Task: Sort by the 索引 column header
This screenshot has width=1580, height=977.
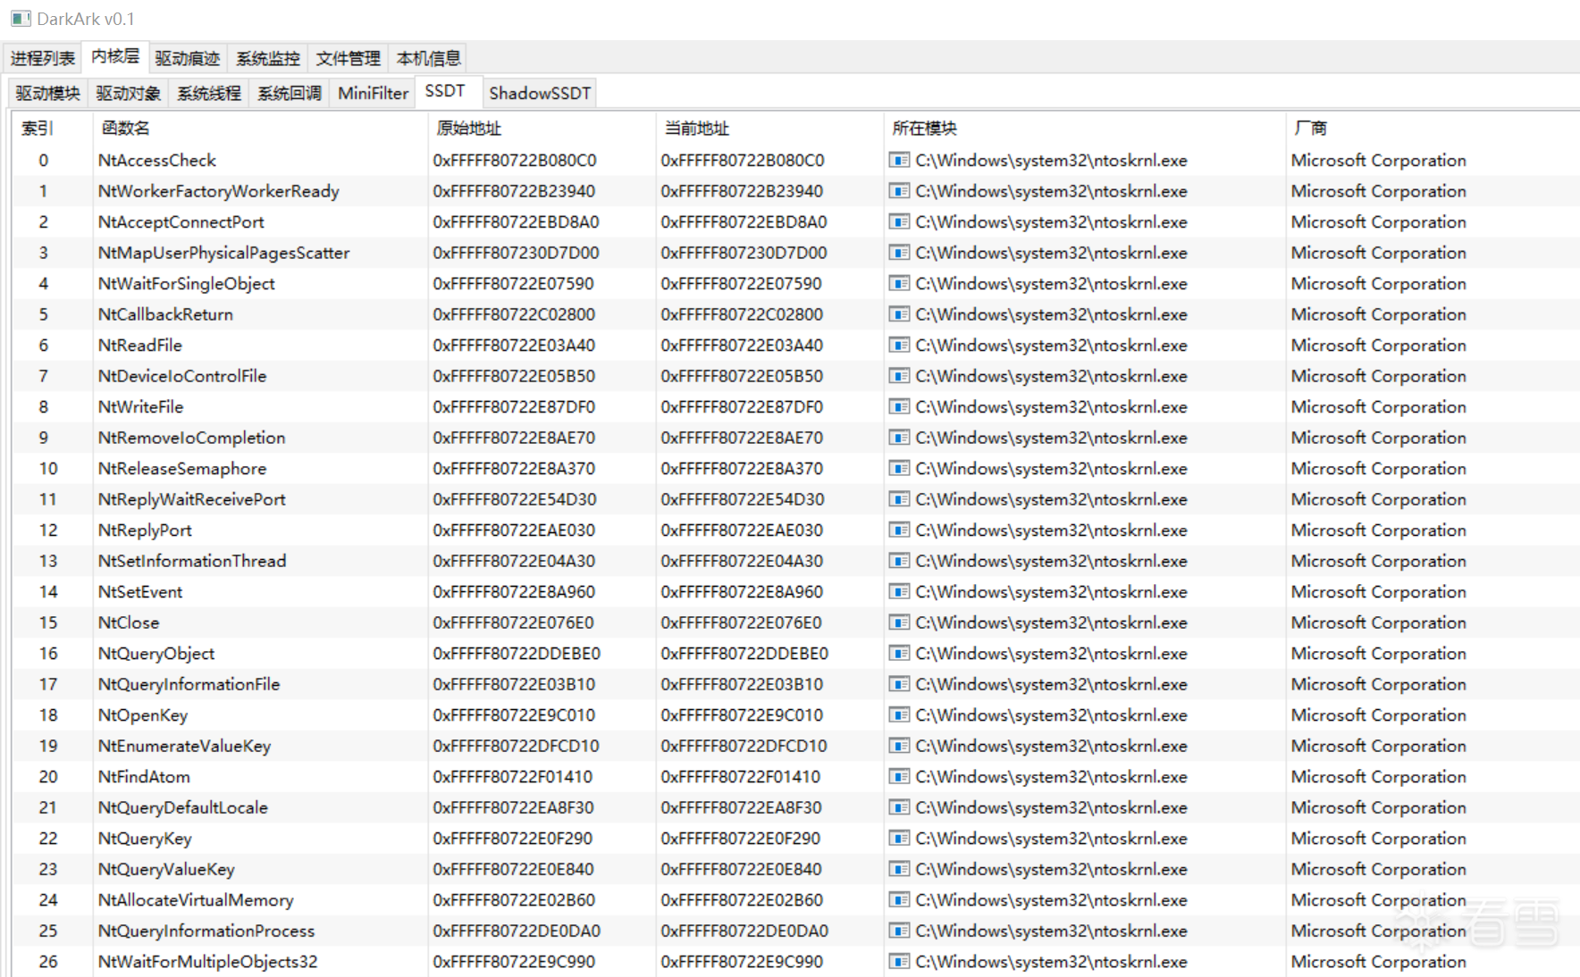Action: click(52, 129)
